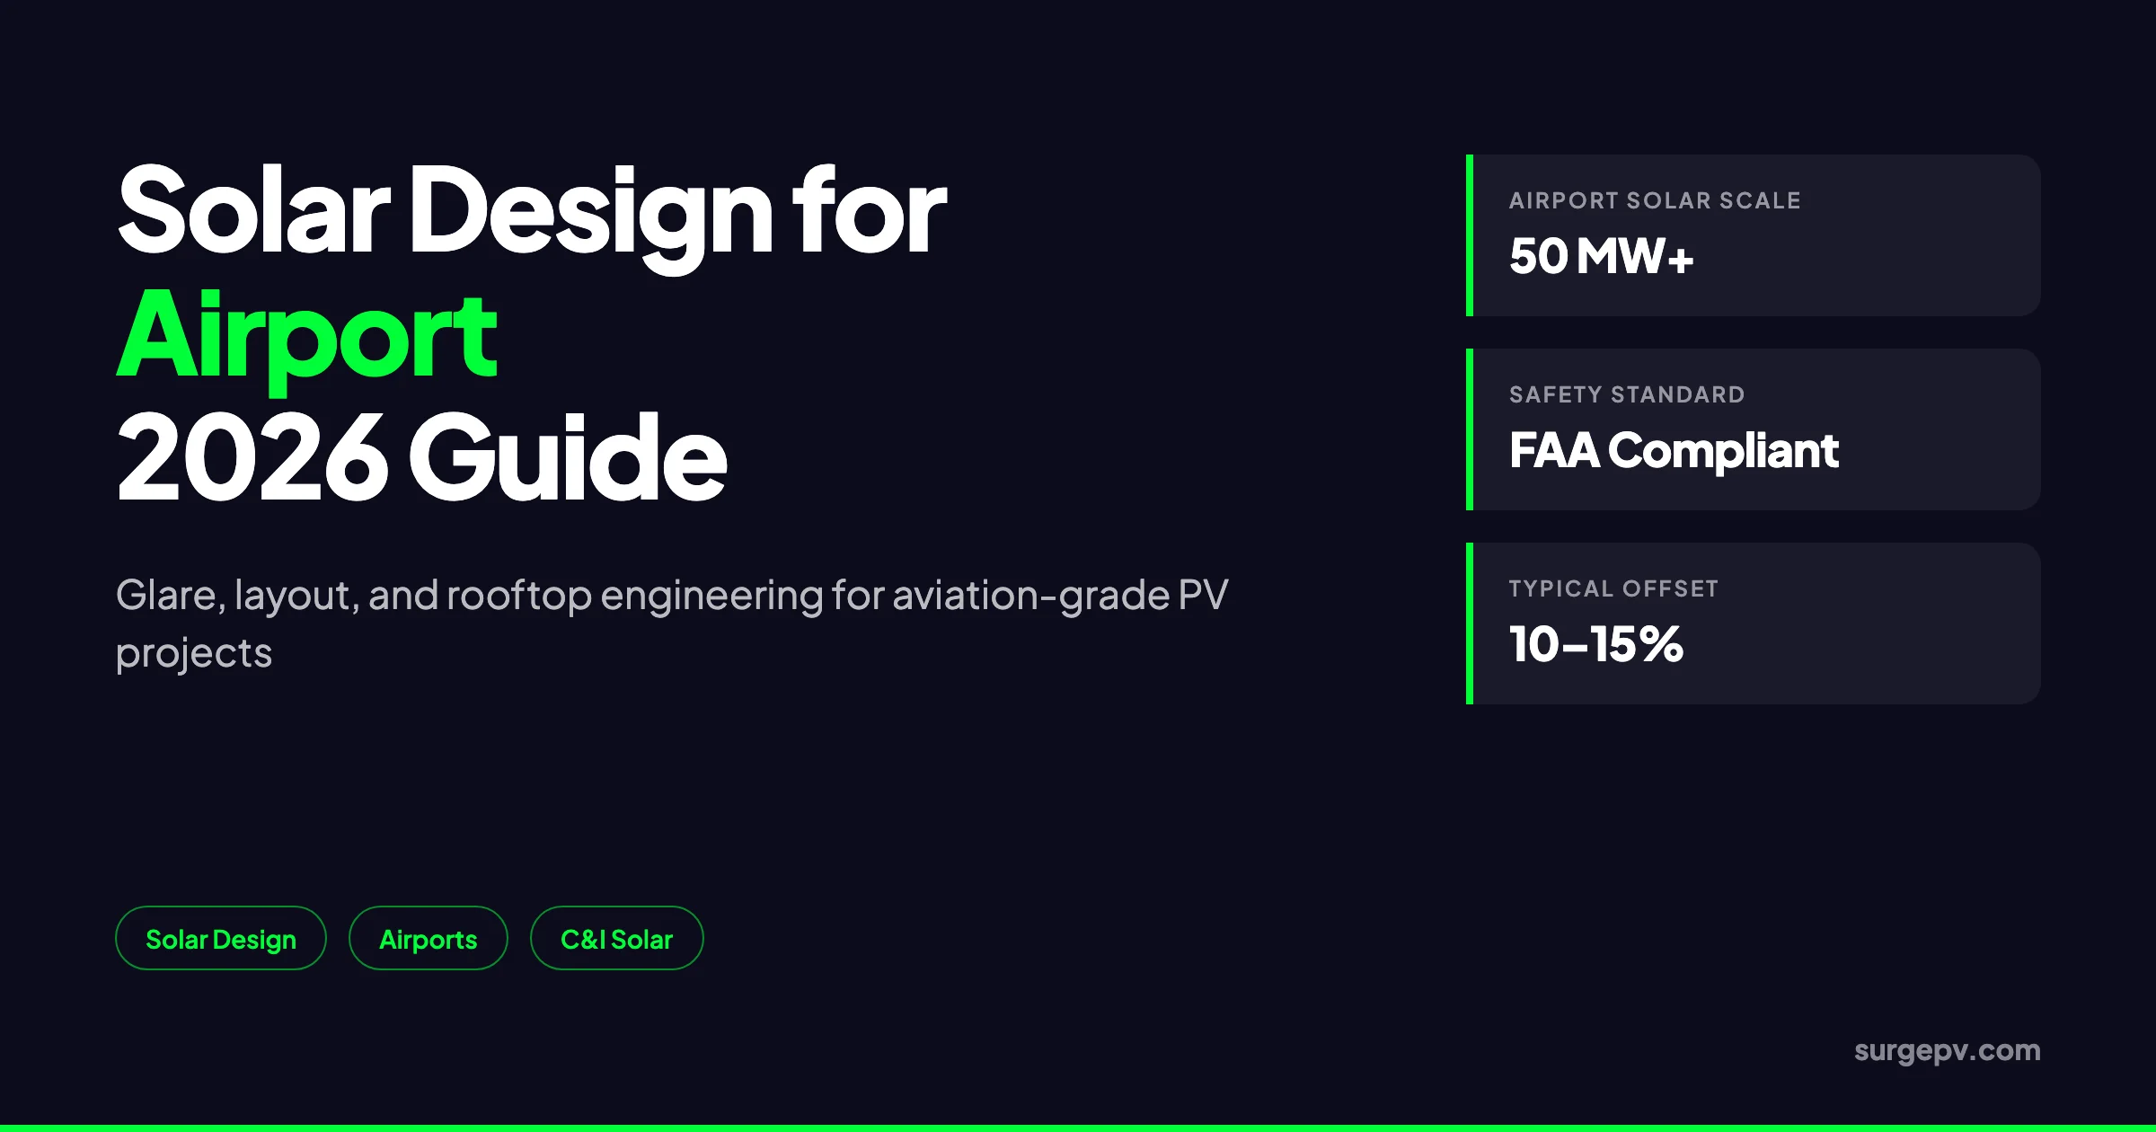Click the 50 MW+ value
Viewport: 2156px width, 1132px height.
point(1601,256)
